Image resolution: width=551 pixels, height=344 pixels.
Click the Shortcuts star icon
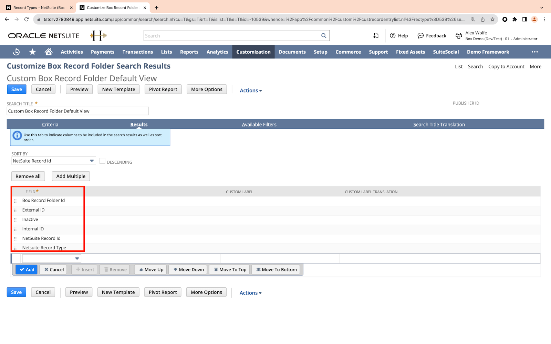pyautogui.click(x=32, y=52)
